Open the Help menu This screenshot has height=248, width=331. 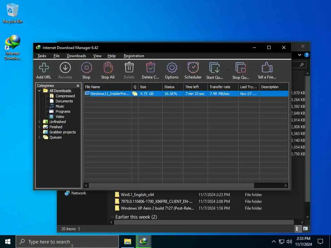tap(112, 56)
